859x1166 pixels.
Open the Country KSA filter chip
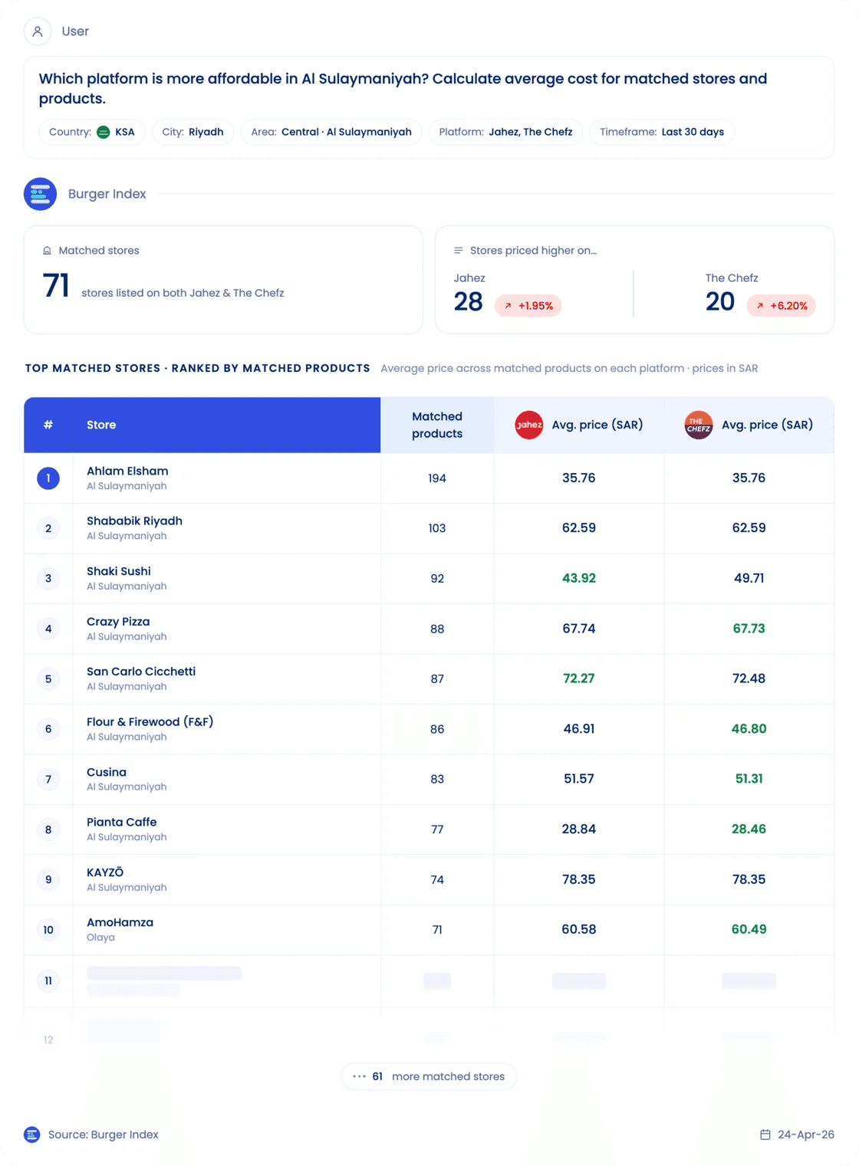(x=92, y=132)
